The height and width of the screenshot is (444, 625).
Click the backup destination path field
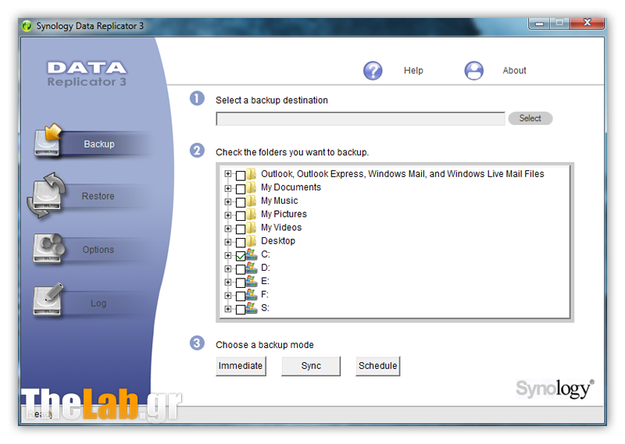pos(360,119)
